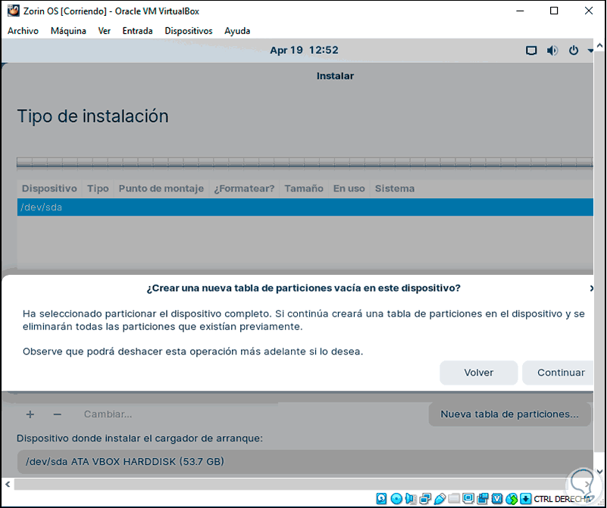Open the Ayuda menu
The width and height of the screenshot is (607, 508).
pos(237,31)
